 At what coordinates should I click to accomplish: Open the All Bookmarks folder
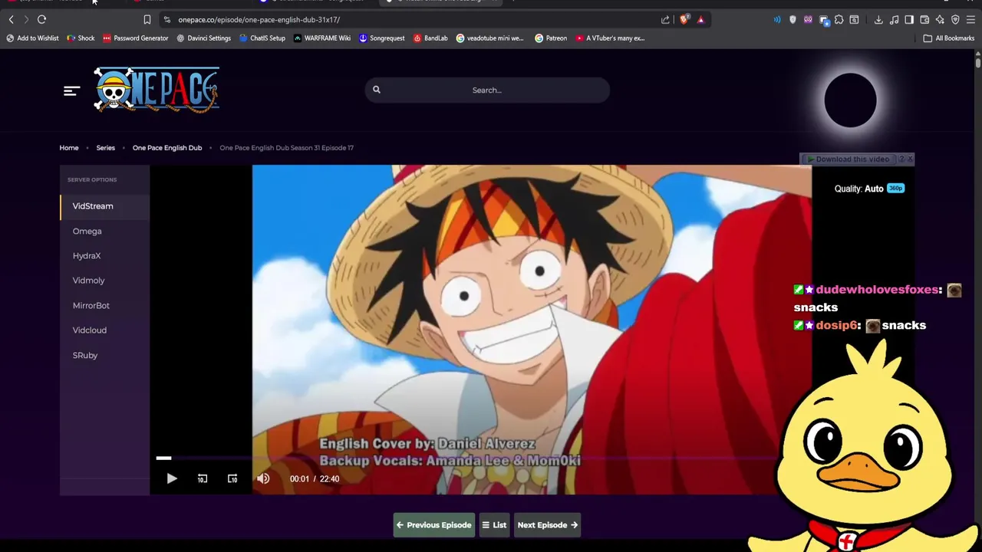pos(949,38)
